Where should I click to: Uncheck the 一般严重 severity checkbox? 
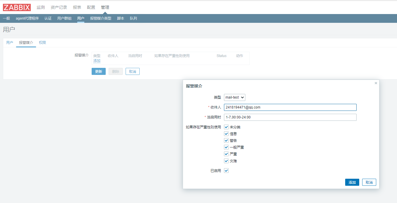[x=226, y=147]
